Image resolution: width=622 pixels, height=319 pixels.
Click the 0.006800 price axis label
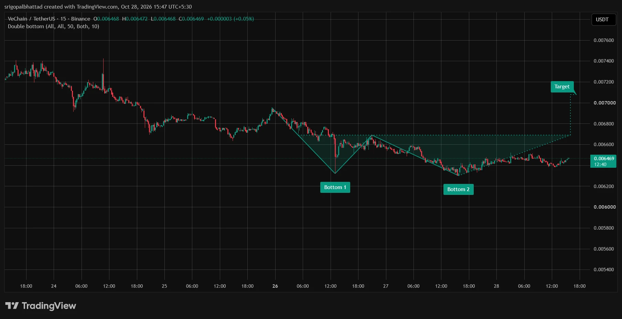pyautogui.click(x=604, y=124)
